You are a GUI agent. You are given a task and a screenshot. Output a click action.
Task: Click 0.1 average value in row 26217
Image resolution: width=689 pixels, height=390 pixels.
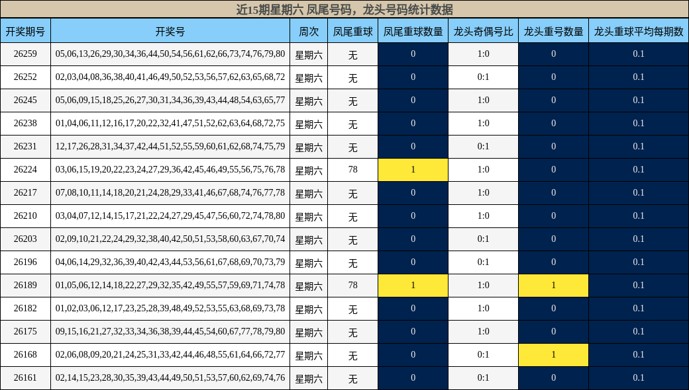coord(639,193)
